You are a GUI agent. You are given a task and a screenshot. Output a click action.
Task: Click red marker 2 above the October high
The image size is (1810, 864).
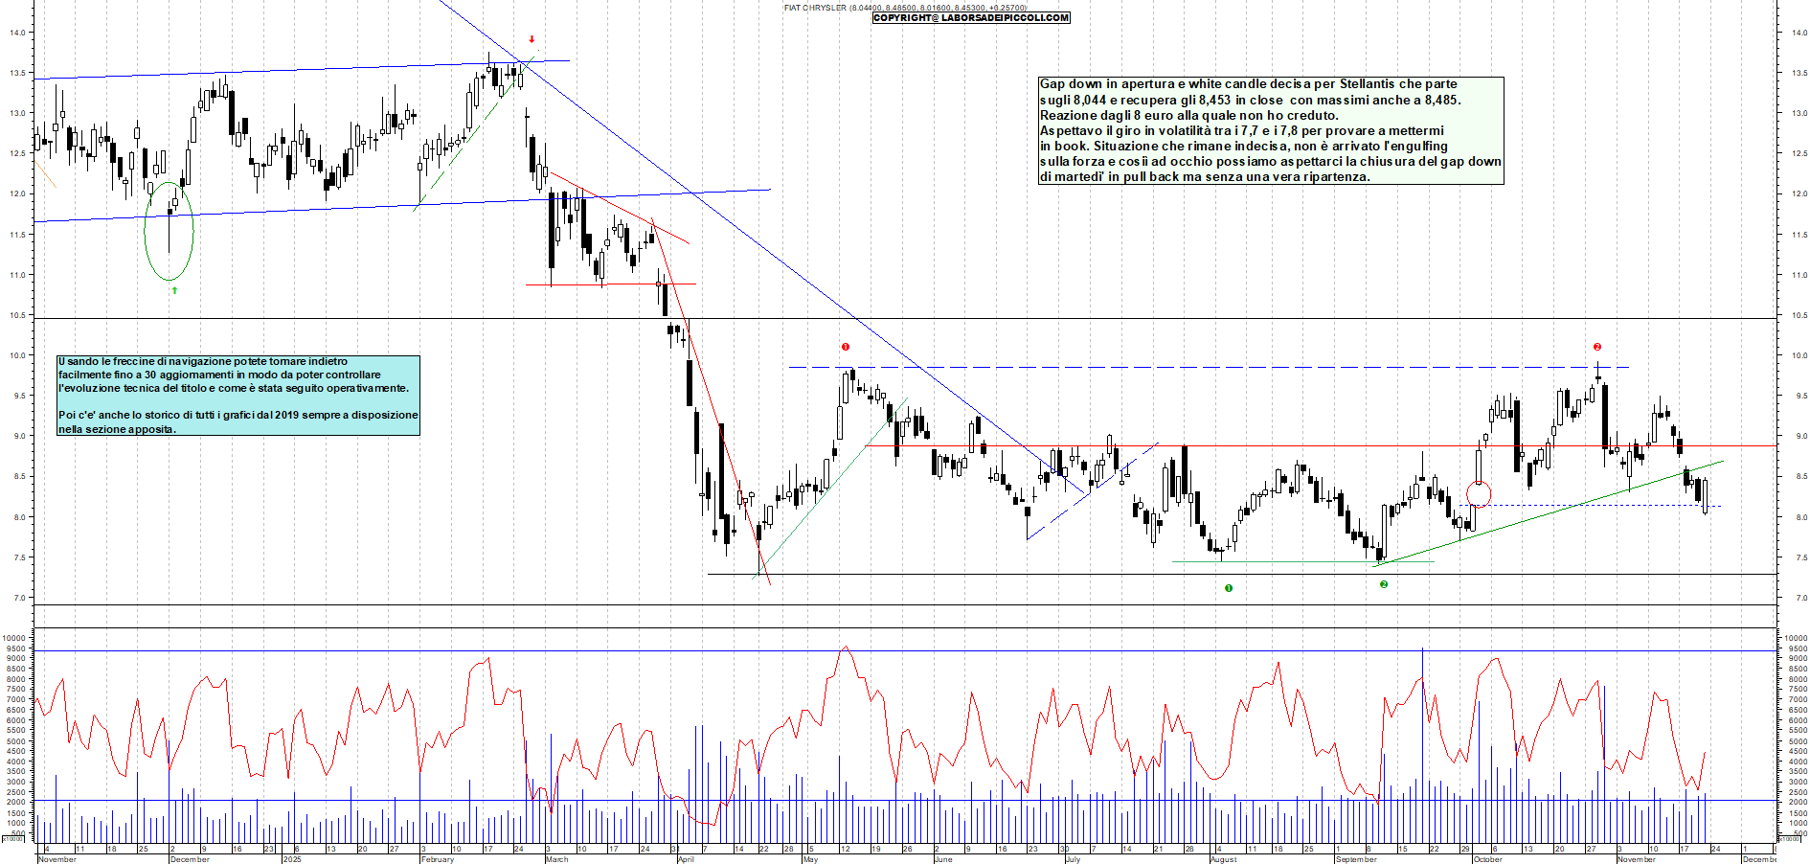[1596, 347]
